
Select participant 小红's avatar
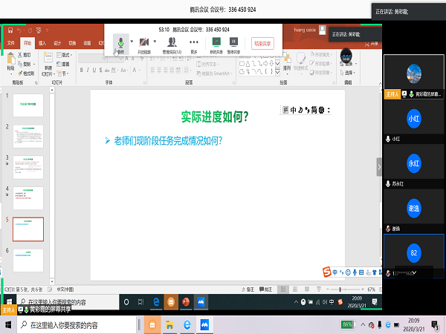pos(414,119)
